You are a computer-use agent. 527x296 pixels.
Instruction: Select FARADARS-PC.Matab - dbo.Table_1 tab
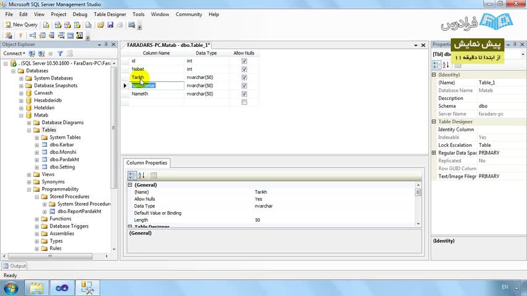click(168, 45)
